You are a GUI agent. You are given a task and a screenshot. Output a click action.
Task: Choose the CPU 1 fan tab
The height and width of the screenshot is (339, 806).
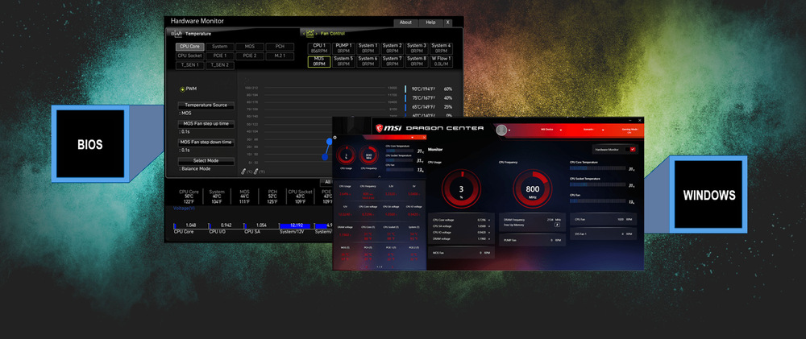[319, 48]
